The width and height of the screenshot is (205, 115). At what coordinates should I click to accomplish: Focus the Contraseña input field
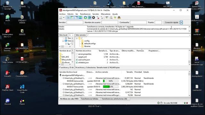click(138, 22)
